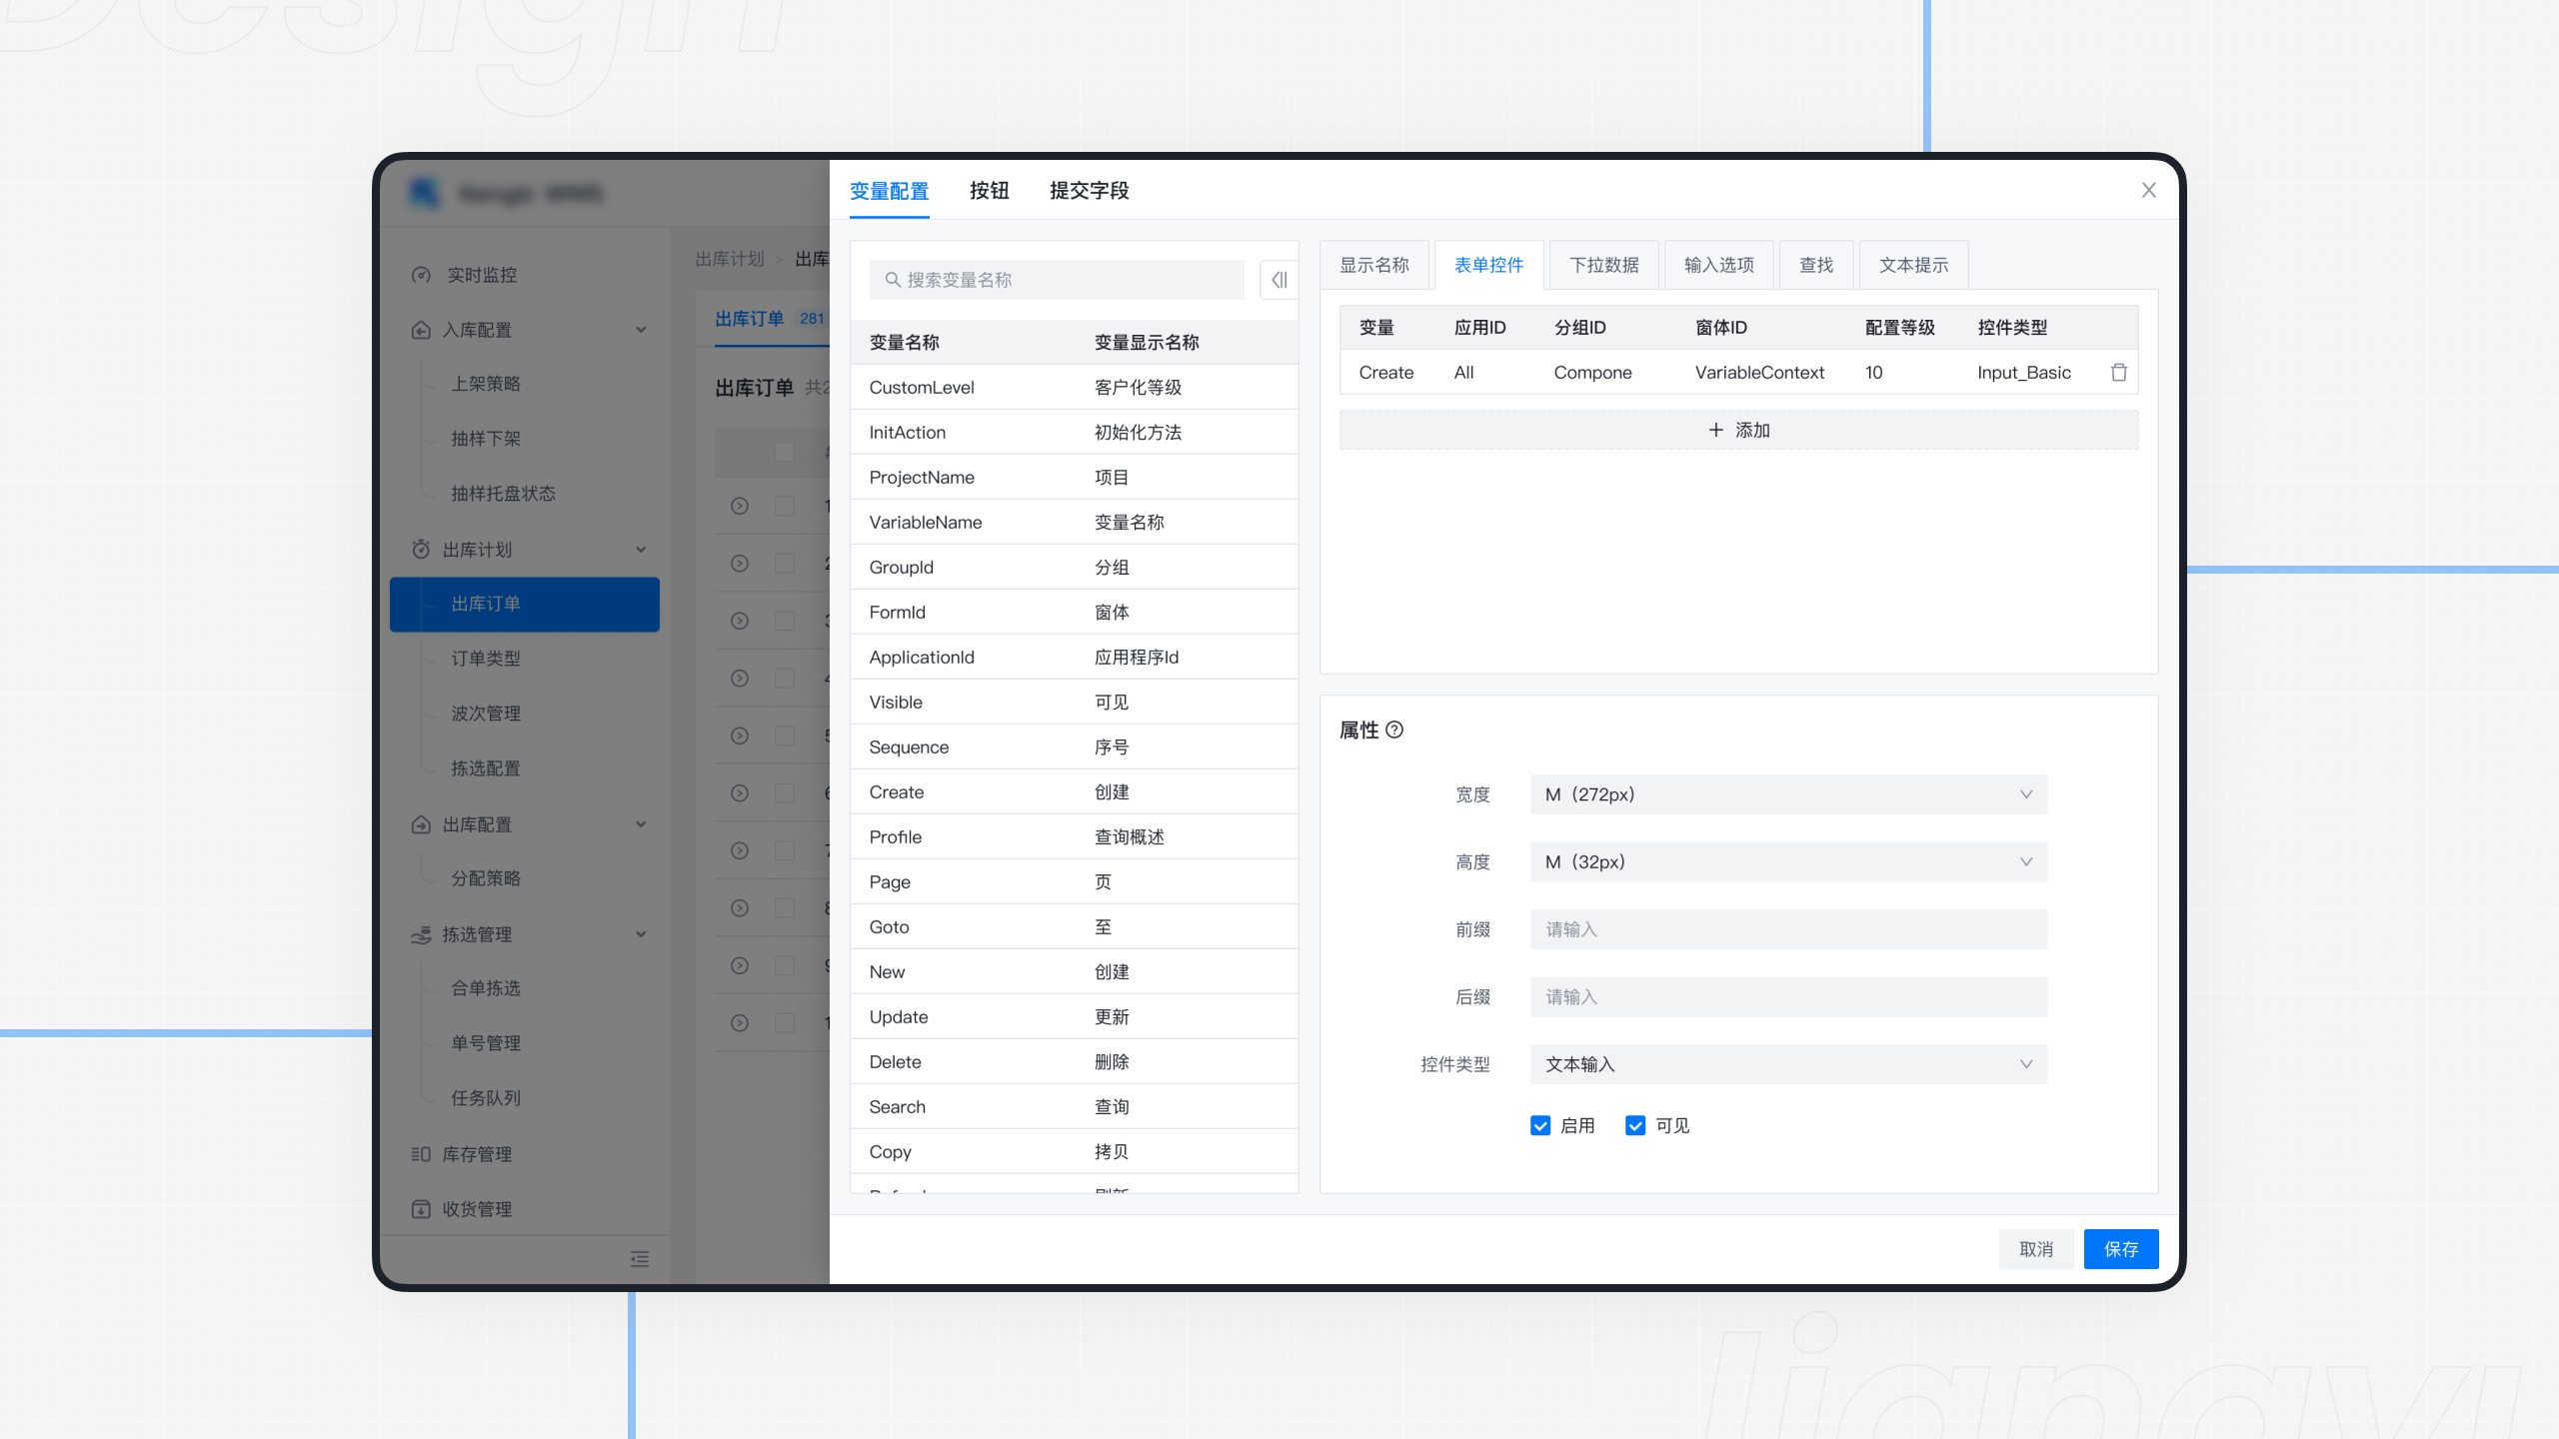Click the 拣选管理 sidebar icon
The image size is (2559, 1439).
[421, 934]
